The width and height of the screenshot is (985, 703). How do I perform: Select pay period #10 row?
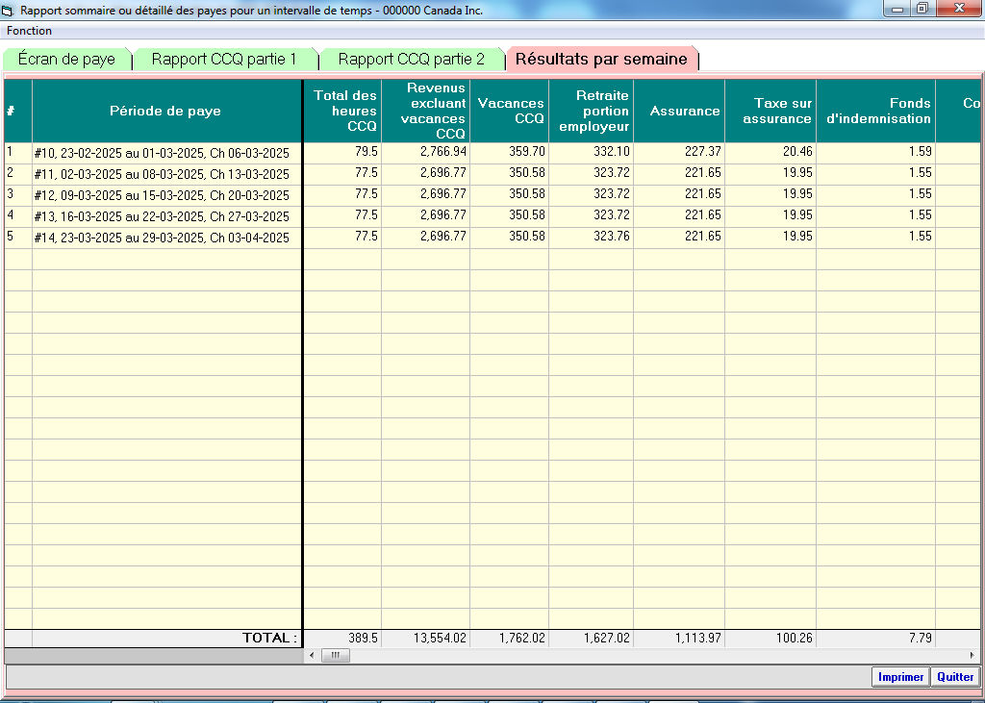(x=161, y=153)
